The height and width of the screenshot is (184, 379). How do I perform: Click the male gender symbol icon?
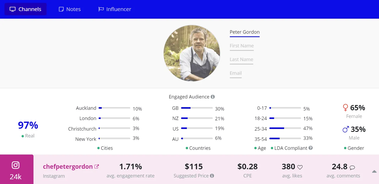pyautogui.click(x=346, y=129)
